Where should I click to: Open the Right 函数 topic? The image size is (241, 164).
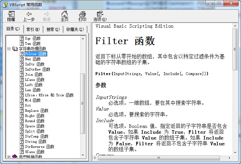coord(35,116)
